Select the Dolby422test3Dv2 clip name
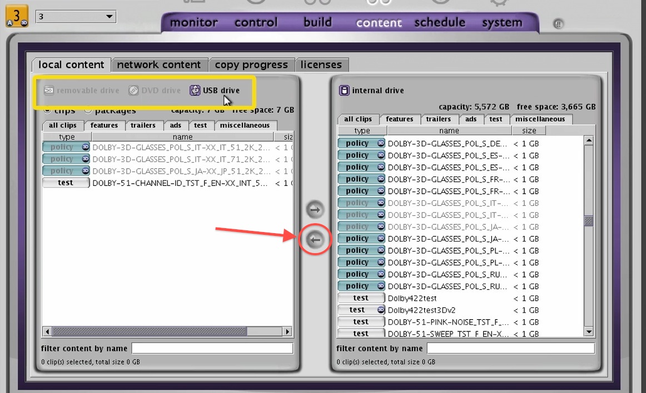The image size is (646, 393). click(x=421, y=310)
